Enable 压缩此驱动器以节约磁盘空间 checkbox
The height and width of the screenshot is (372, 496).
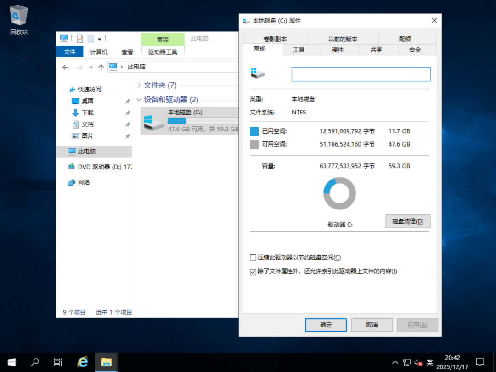pos(253,257)
